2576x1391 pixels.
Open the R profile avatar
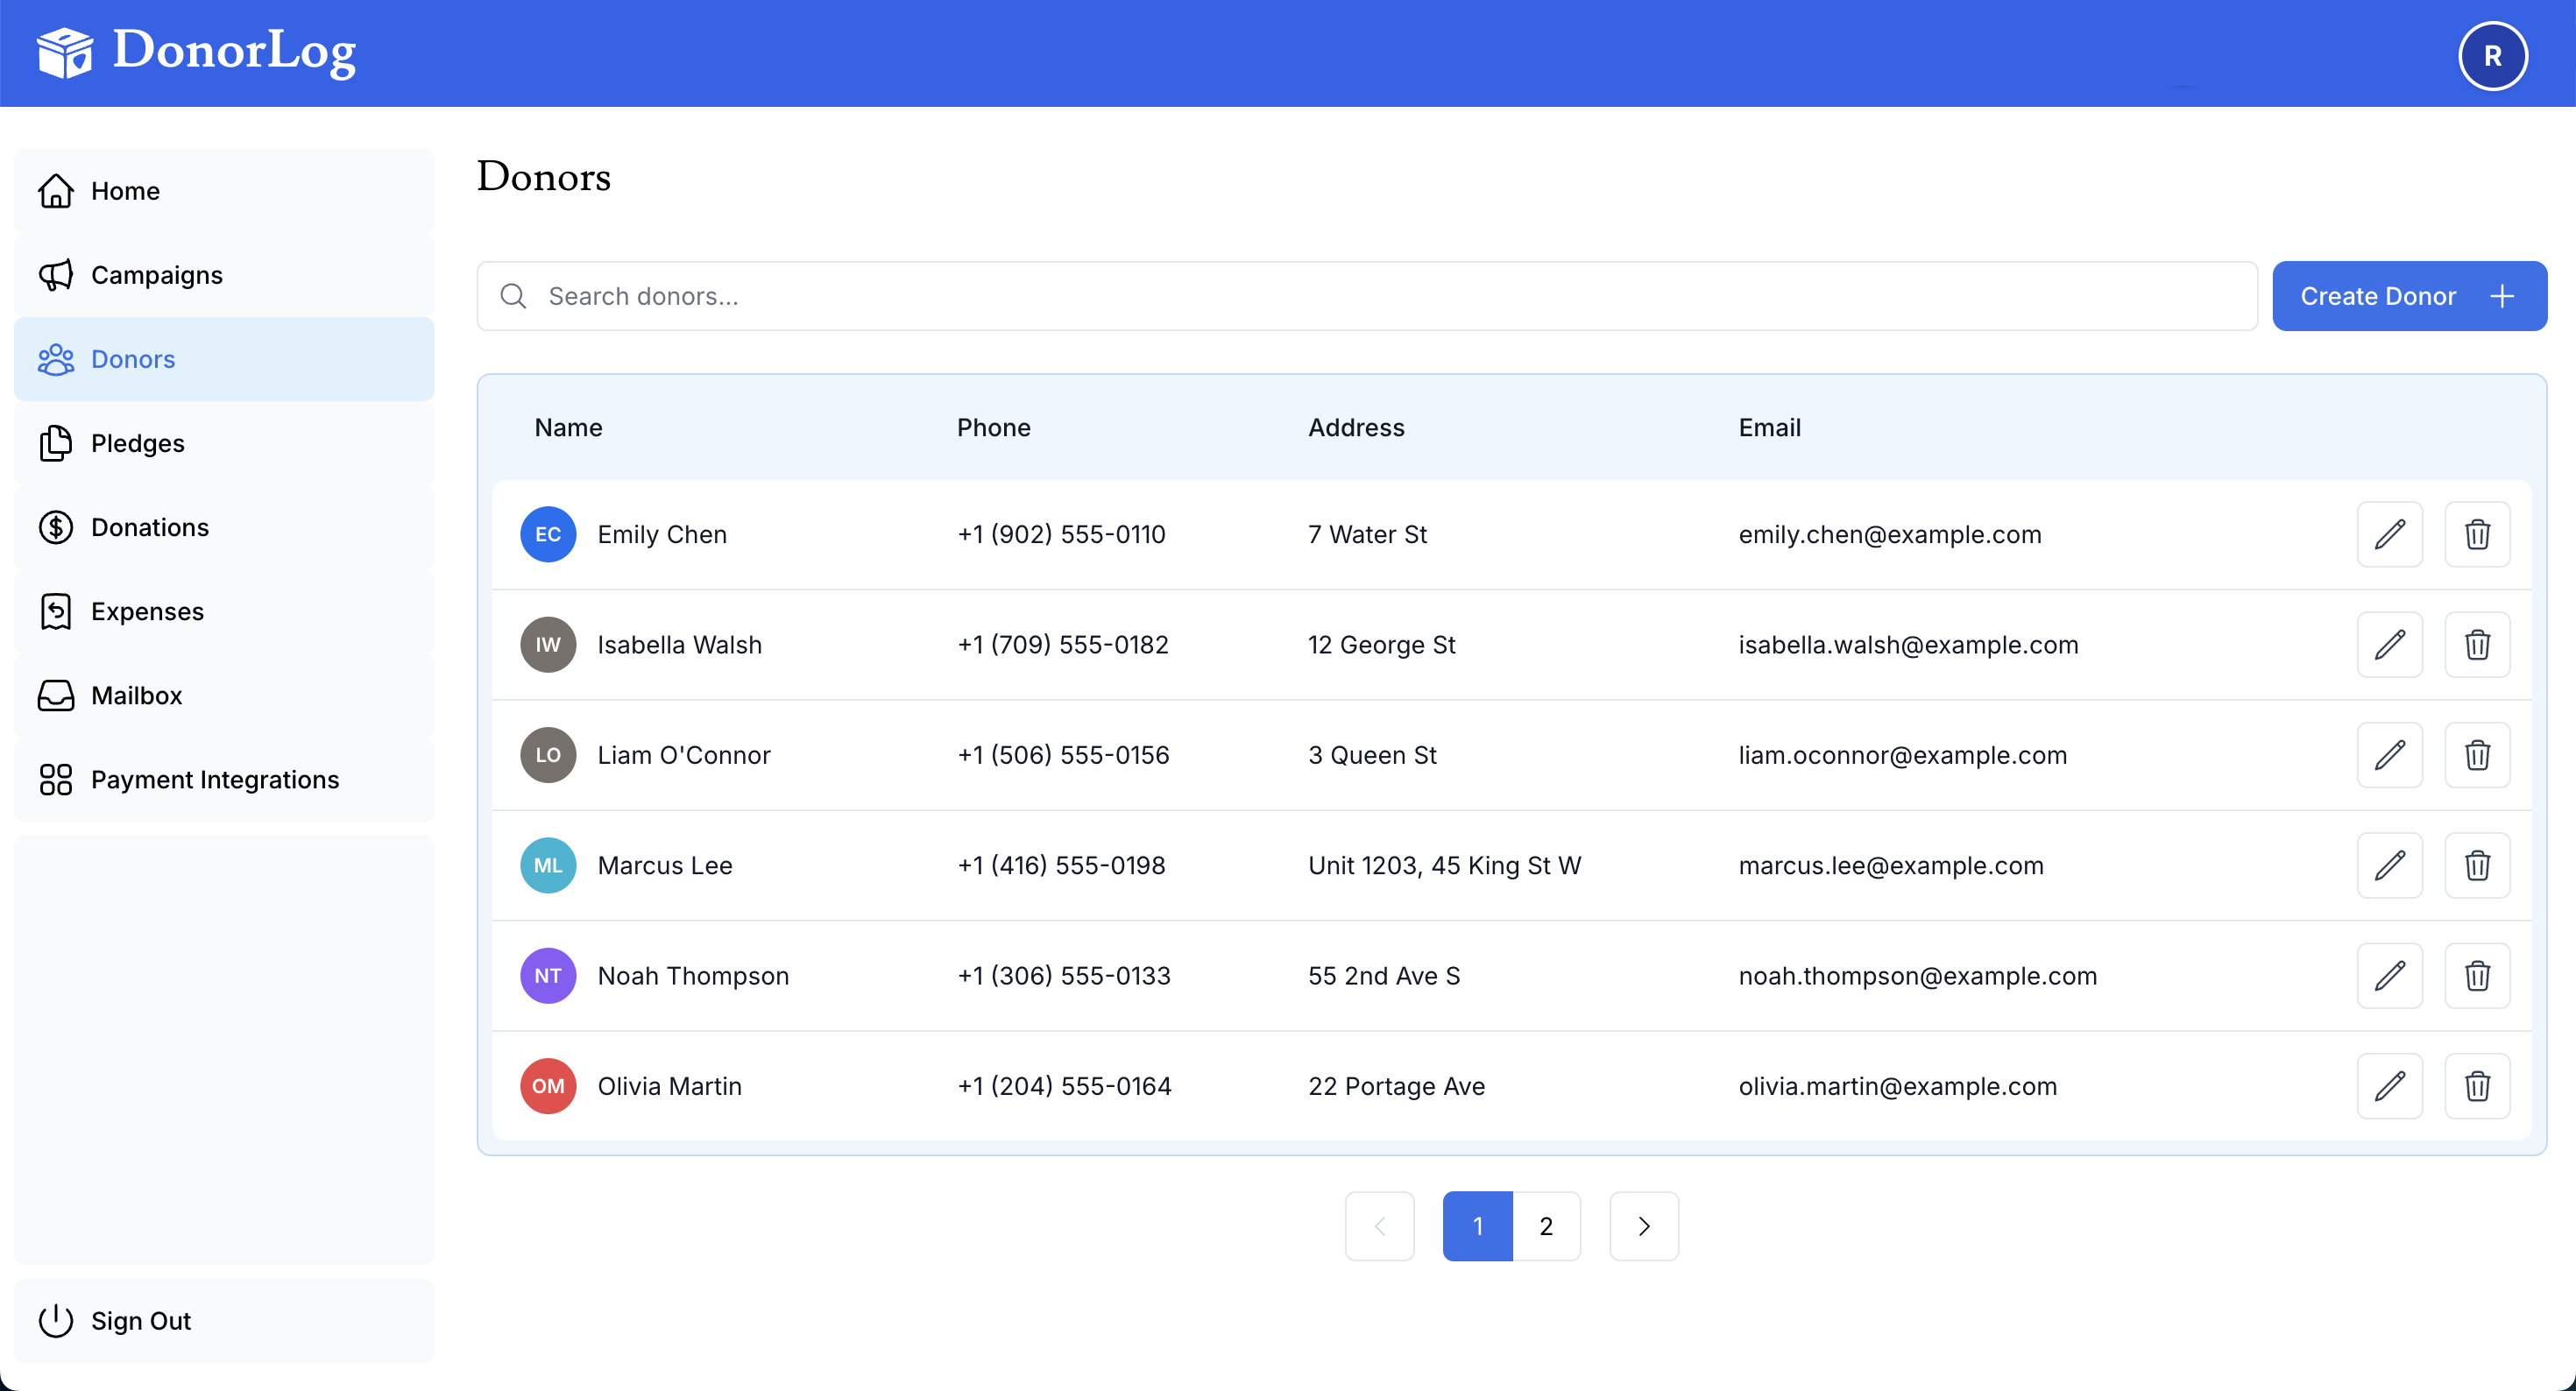[2492, 55]
